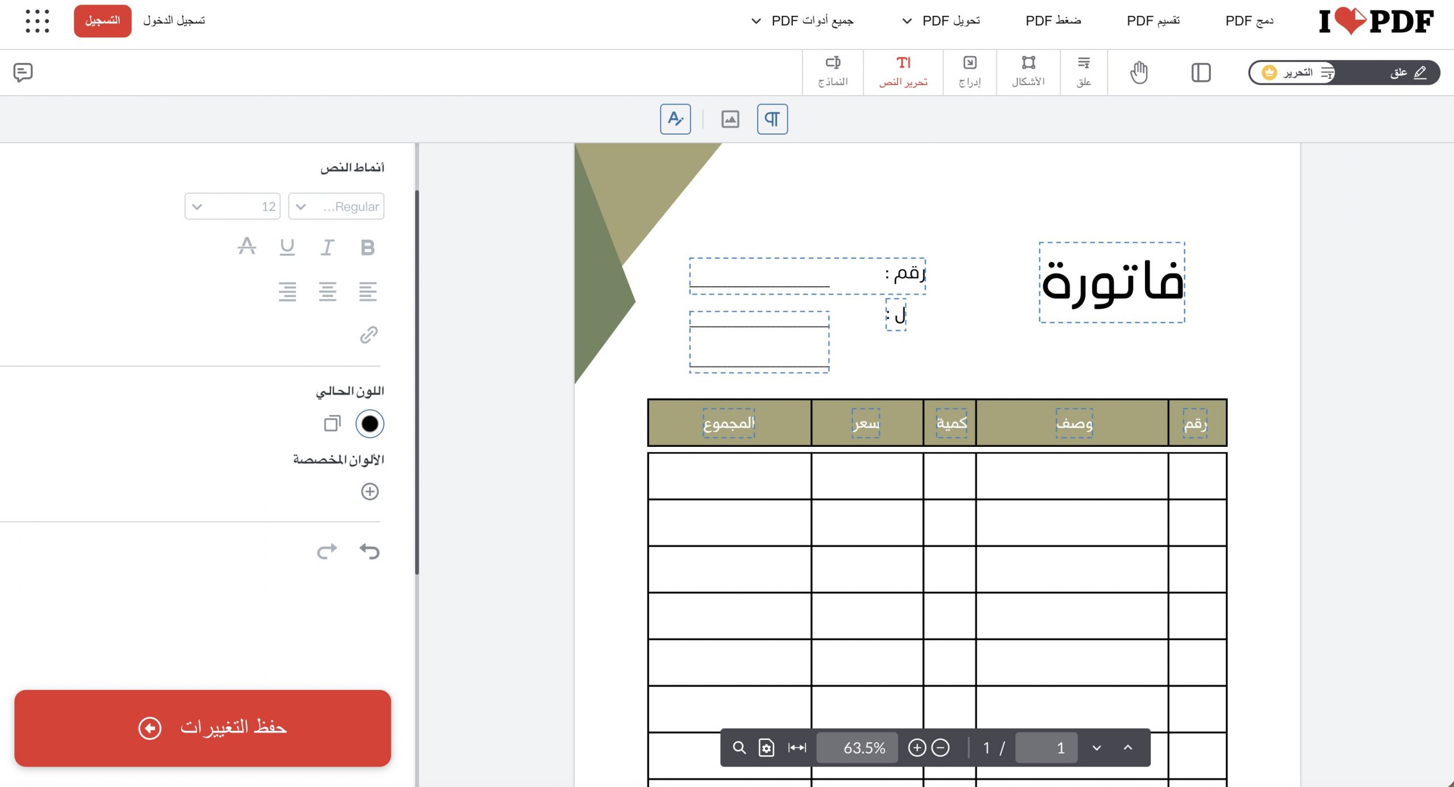Open Compress PDF (ضغط PDF) menu item
1454x787 pixels.
tap(1054, 21)
